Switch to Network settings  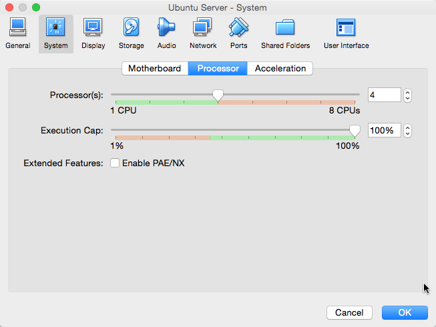[203, 33]
